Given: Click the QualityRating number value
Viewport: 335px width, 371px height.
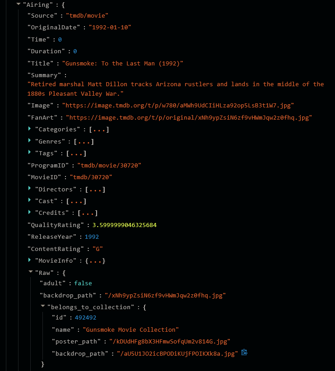Looking at the screenshot, I should [x=125, y=225].
